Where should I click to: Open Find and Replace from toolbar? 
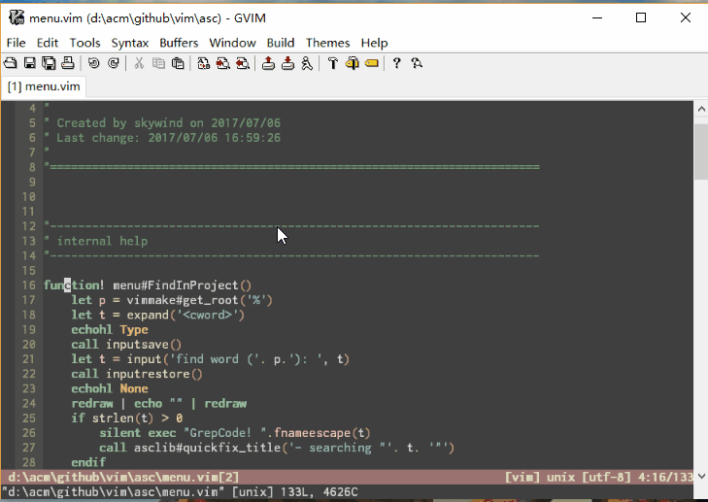click(204, 63)
